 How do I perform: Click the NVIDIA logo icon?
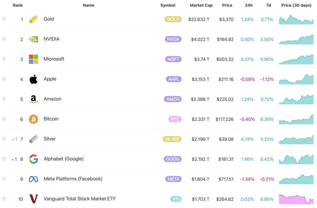click(33, 39)
